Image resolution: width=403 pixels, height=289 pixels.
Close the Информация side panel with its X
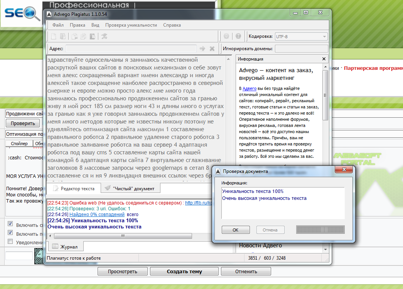coord(324,59)
